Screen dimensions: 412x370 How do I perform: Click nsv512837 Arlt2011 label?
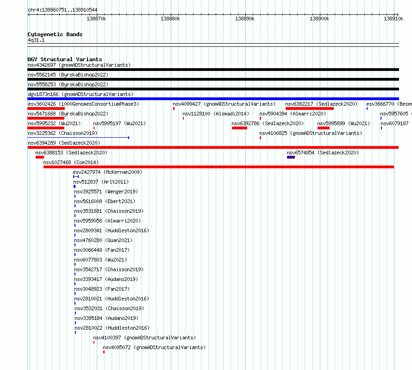click(101, 182)
